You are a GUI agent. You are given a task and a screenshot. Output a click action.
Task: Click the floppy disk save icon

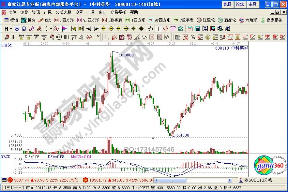pyautogui.click(x=213, y=29)
